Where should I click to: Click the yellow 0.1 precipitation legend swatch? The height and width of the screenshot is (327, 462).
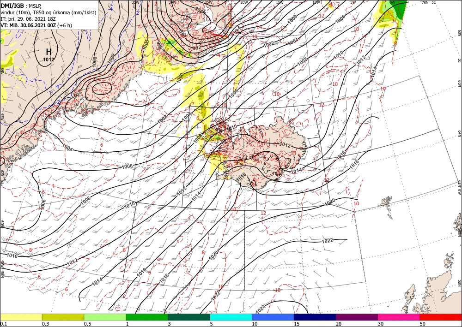21,317
